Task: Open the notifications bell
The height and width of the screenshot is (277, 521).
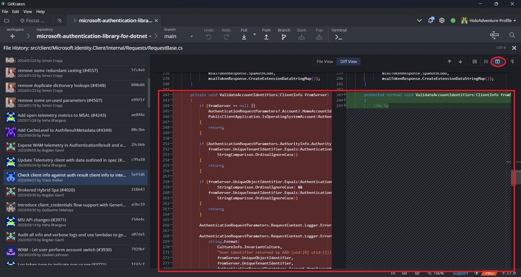Action: coord(431,20)
